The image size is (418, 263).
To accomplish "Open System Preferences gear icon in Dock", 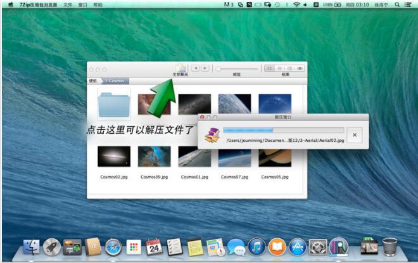I will point(318,247).
